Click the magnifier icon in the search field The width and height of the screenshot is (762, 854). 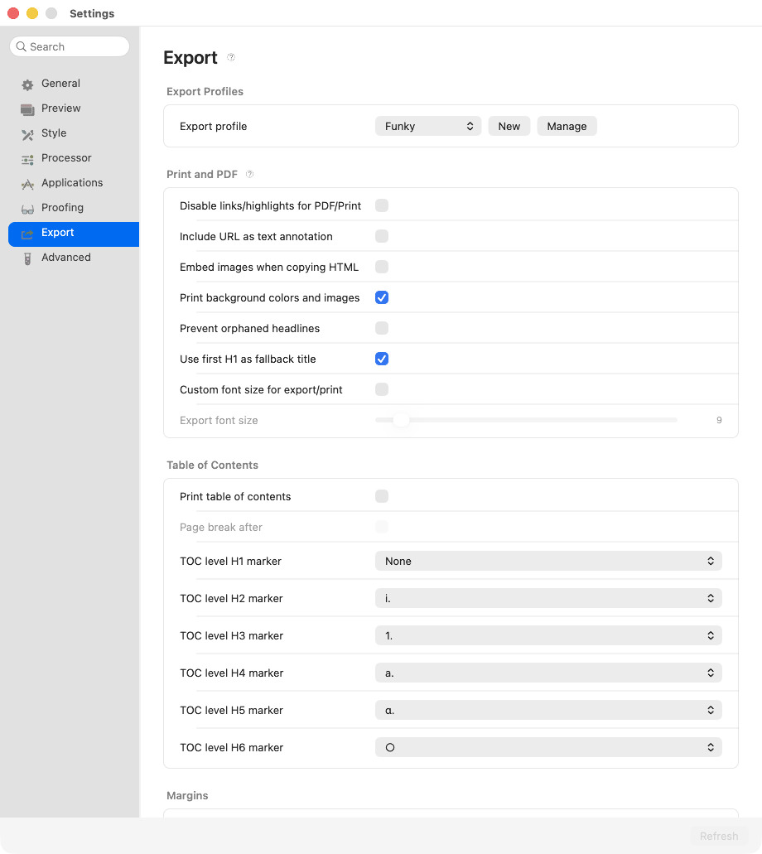click(22, 46)
